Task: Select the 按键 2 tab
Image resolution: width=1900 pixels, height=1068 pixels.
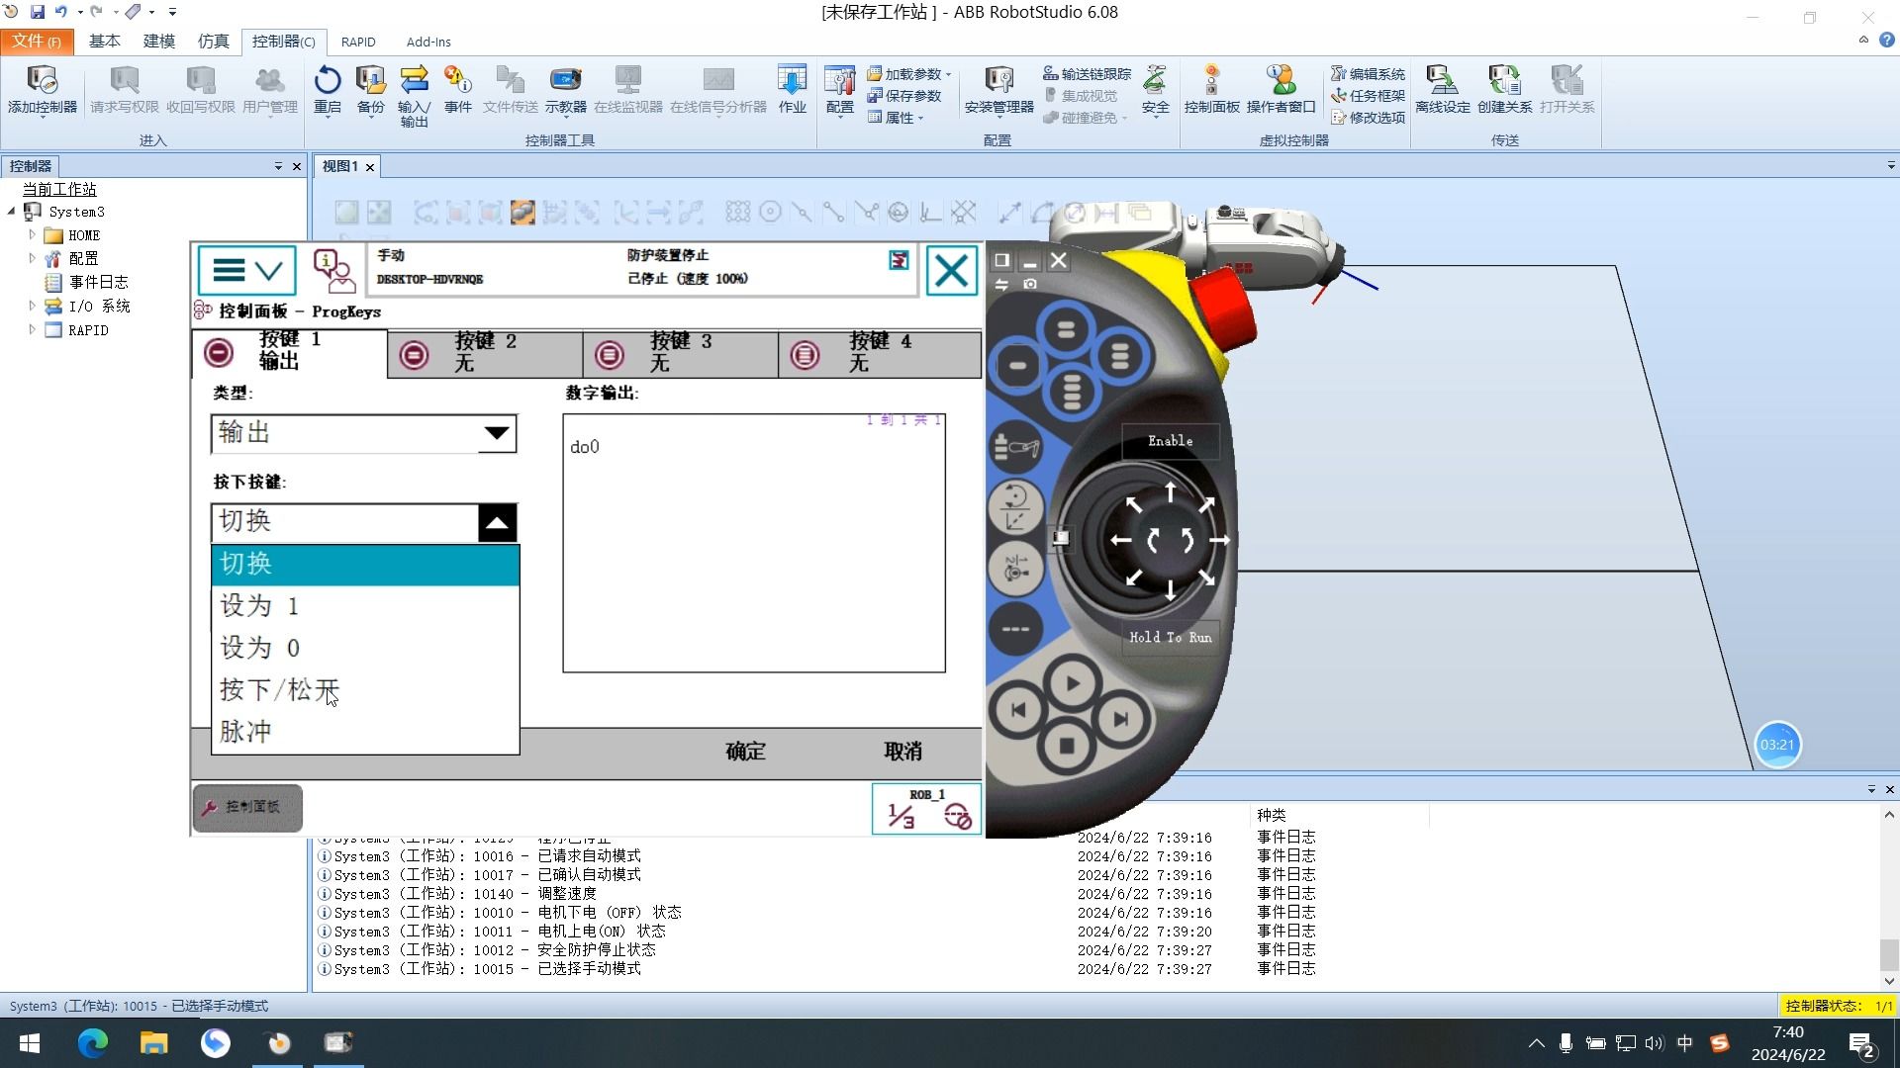Action: 485,353
